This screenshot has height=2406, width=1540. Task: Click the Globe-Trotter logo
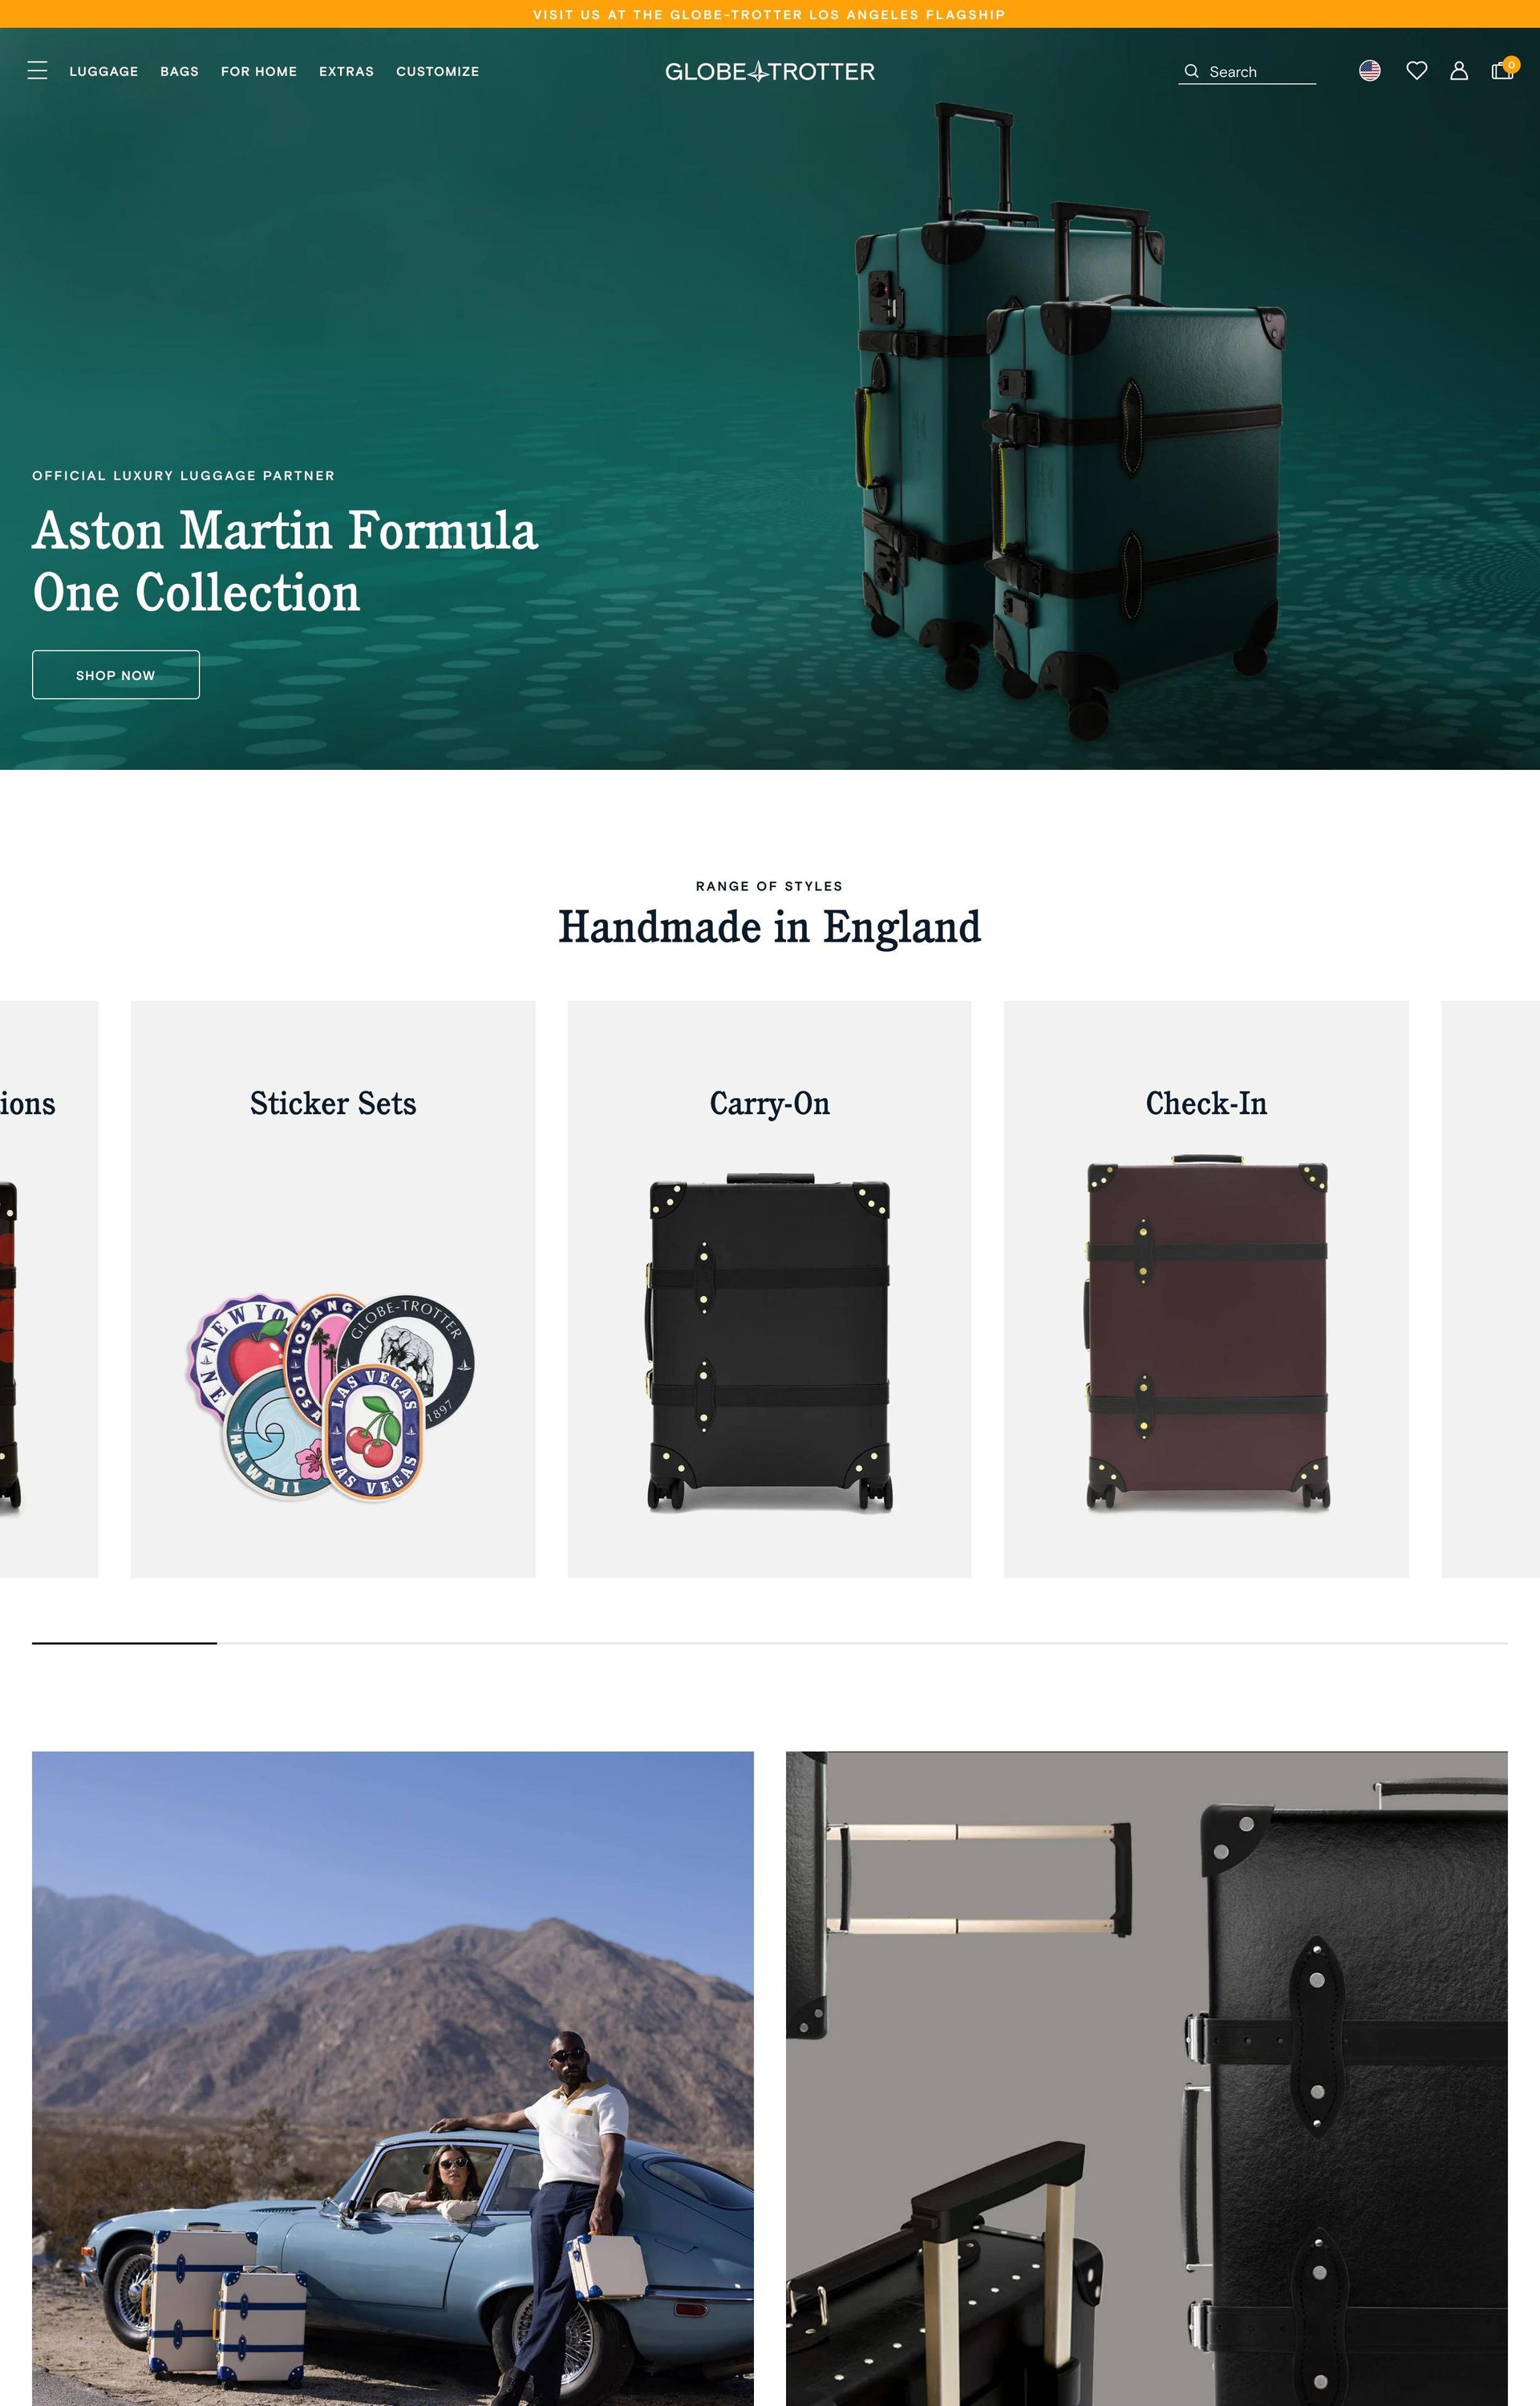tap(770, 72)
